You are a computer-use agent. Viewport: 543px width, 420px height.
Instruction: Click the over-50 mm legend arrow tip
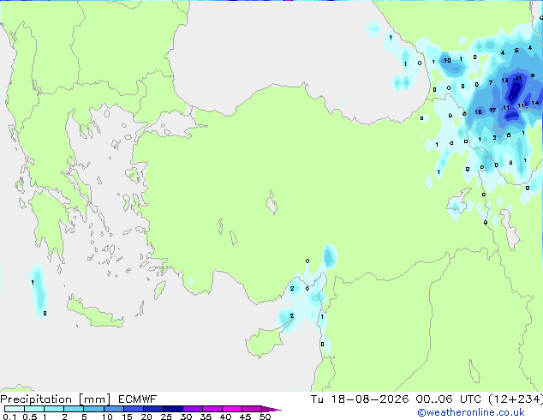coord(271,409)
